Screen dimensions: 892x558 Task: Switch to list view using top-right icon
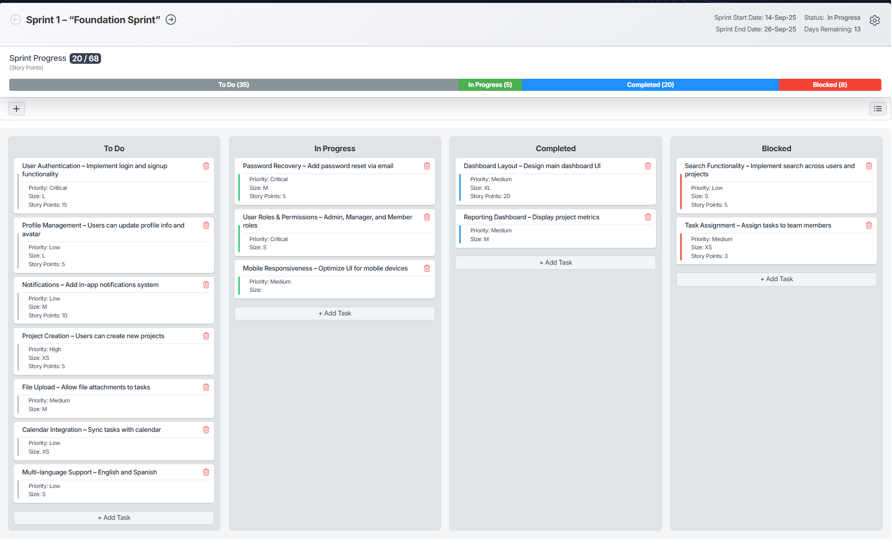(x=877, y=108)
